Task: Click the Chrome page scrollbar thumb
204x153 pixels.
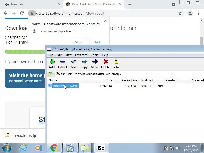Action: click(202, 41)
